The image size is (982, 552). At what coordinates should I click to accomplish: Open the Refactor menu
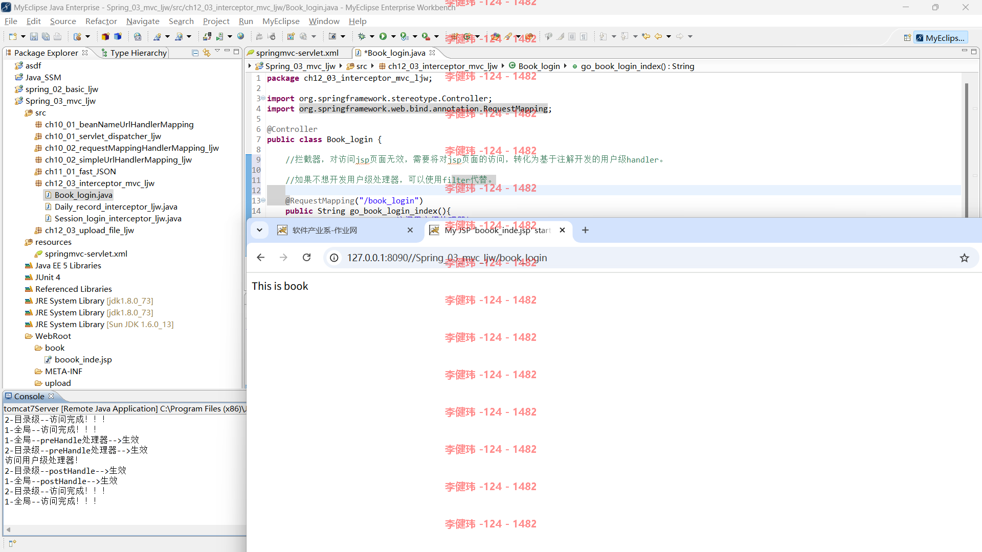pyautogui.click(x=101, y=21)
